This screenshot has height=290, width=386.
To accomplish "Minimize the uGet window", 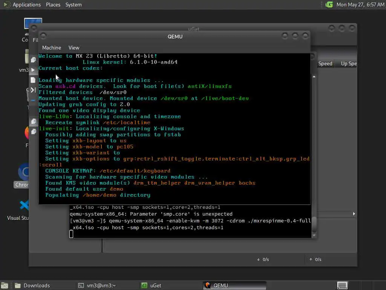I will [x=332, y=28].
